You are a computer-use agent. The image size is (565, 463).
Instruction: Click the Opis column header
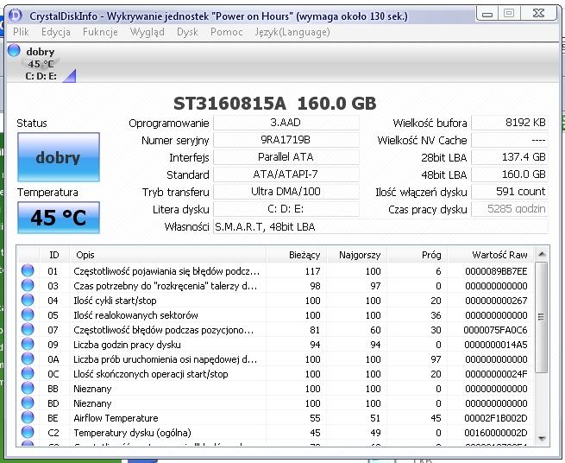167,255
